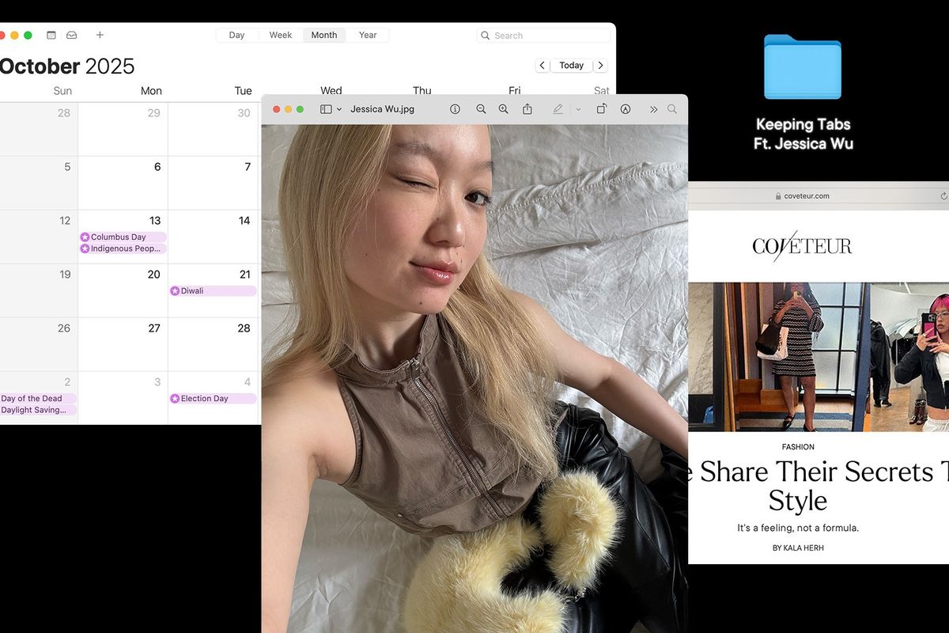Image resolution: width=949 pixels, height=633 pixels.
Task: Switch Calendar to Year view
Action: (x=368, y=35)
